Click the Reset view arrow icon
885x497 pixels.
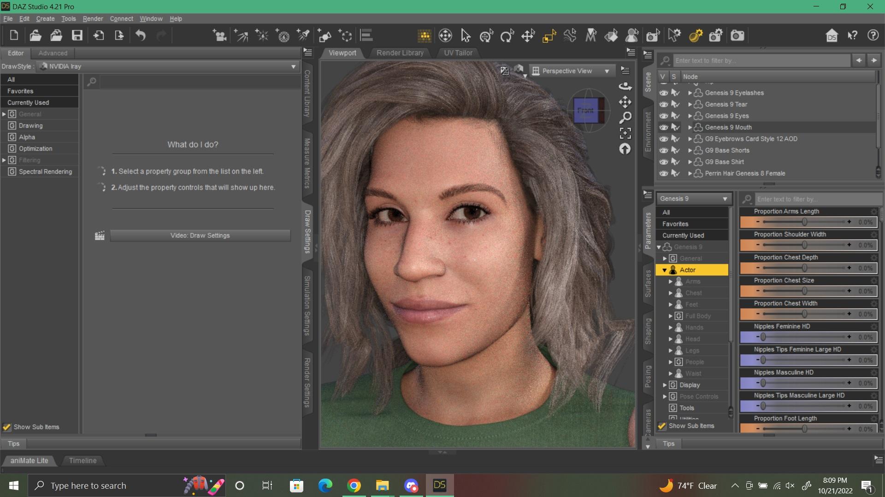[x=625, y=149]
